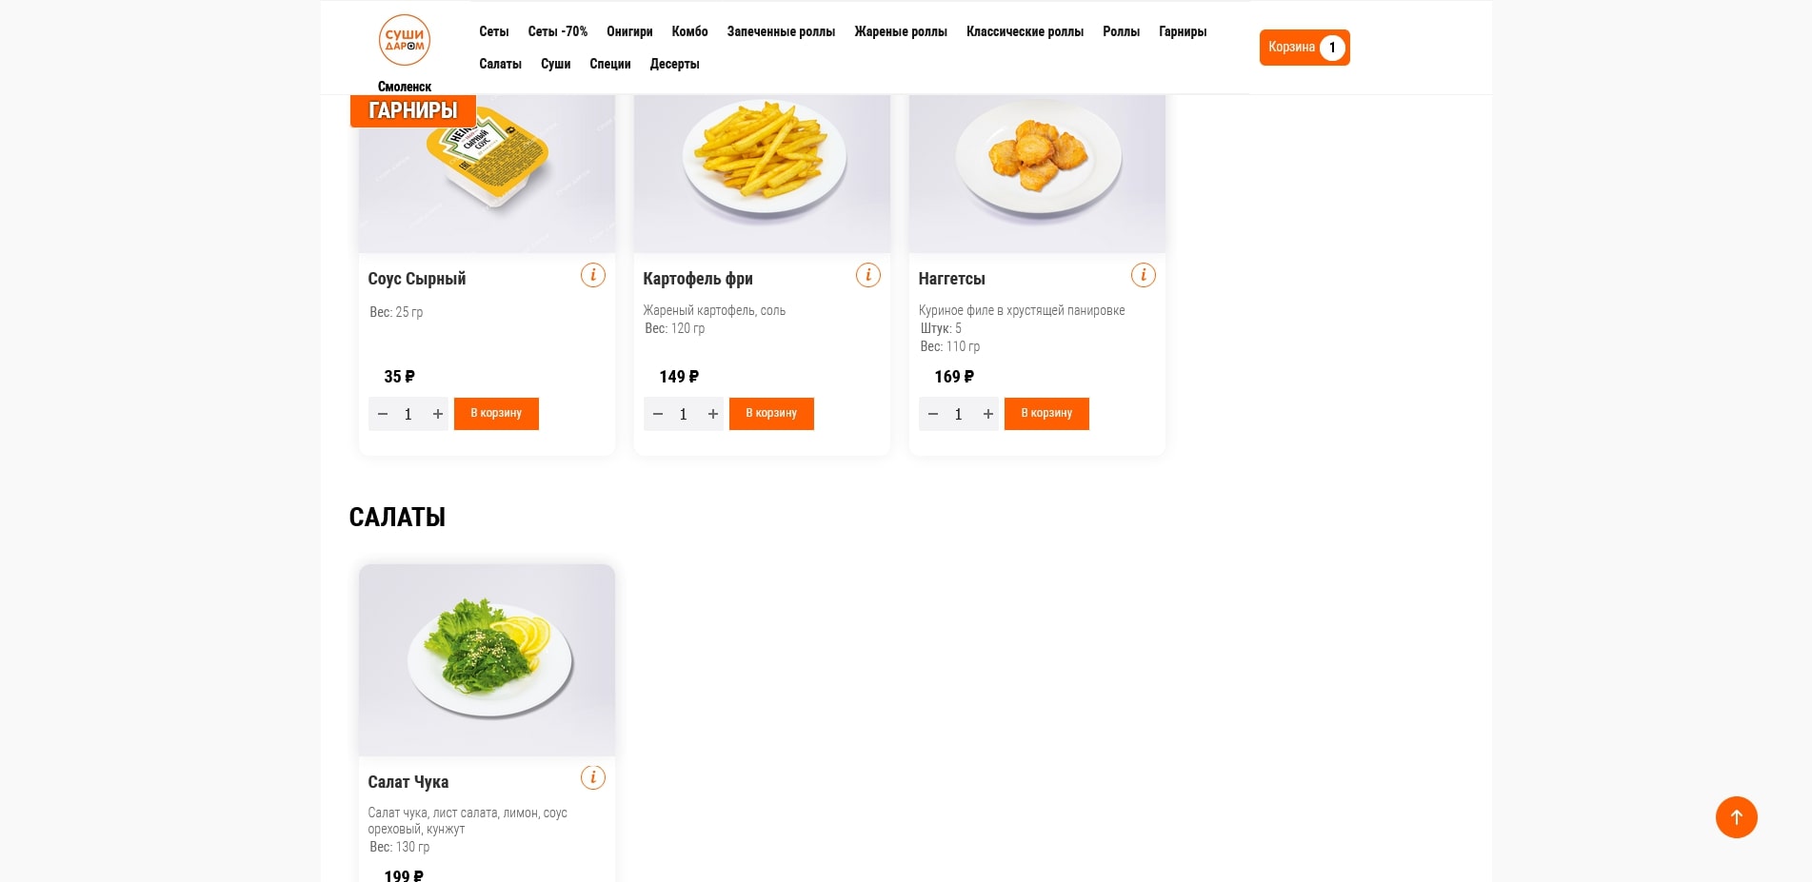The width and height of the screenshot is (1812, 882).
Task: Click the Суши Даром logo
Action: coord(405,40)
